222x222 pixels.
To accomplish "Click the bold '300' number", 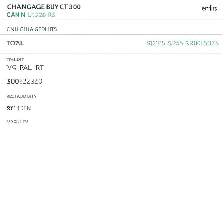I will [13, 81].
